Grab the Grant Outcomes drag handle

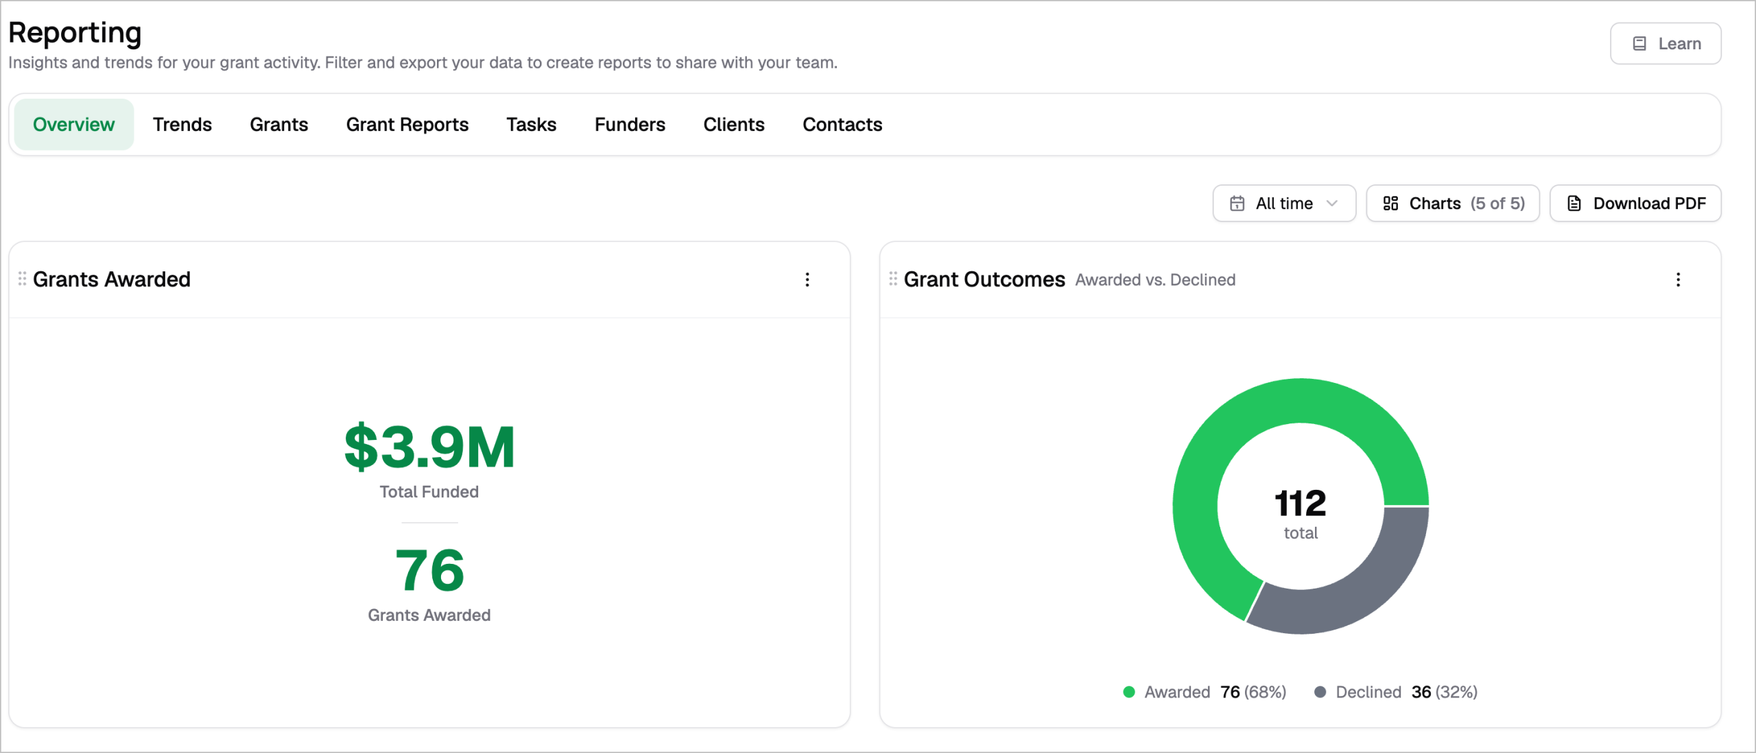click(x=893, y=279)
